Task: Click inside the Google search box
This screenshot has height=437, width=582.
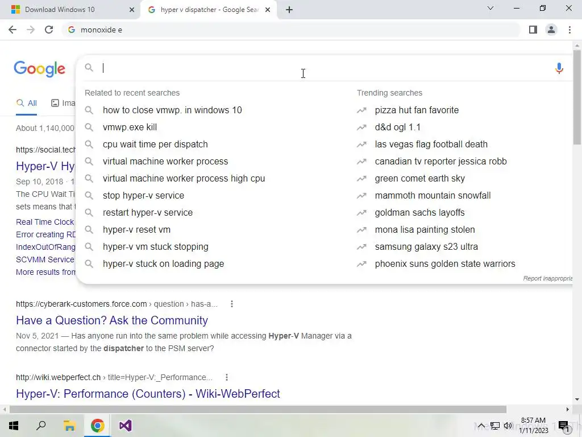Action: coord(323,68)
